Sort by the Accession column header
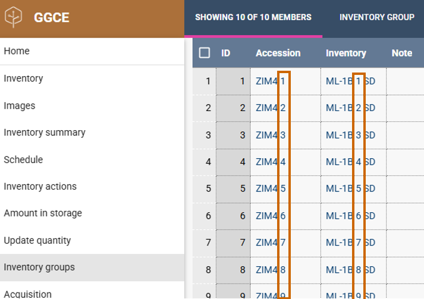Screen dimensions: 424x299 pyautogui.click(x=278, y=53)
